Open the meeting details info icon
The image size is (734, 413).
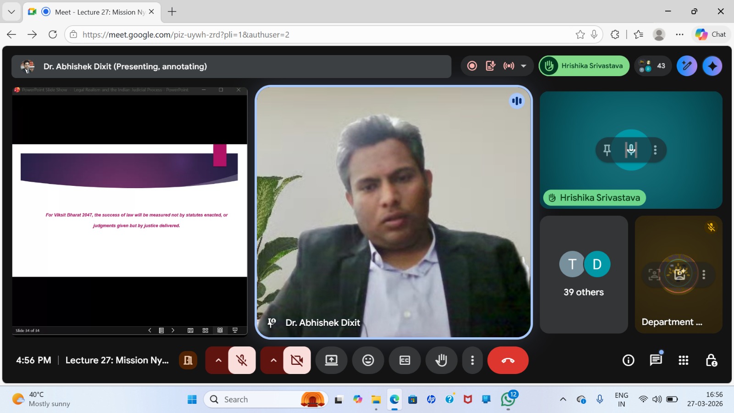click(x=628, y=361)
